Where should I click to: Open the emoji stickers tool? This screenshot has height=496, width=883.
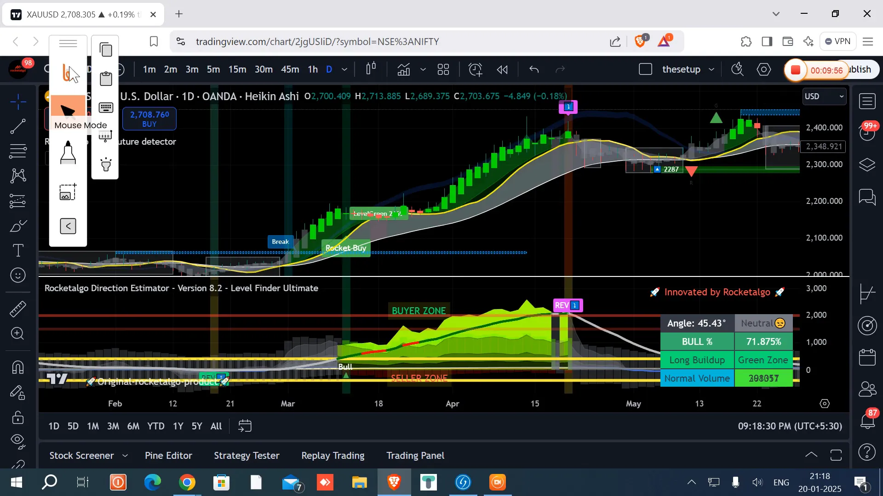[x=17, y=274]
